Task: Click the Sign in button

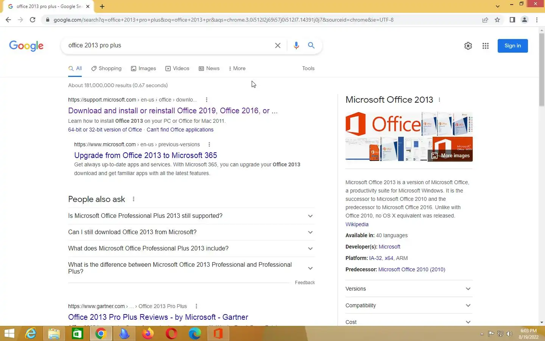Action: click(x=512, y=46)
